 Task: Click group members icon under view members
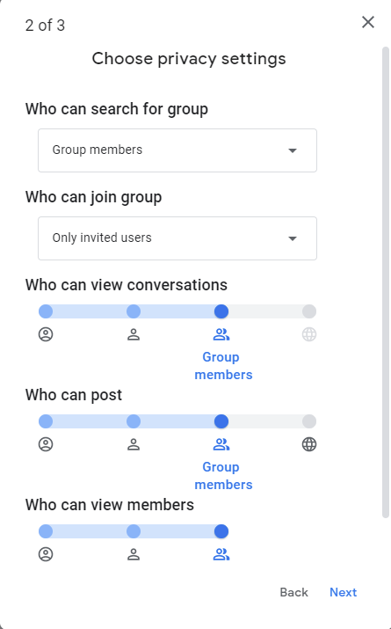pyautogui.click(x=221, y=554)
